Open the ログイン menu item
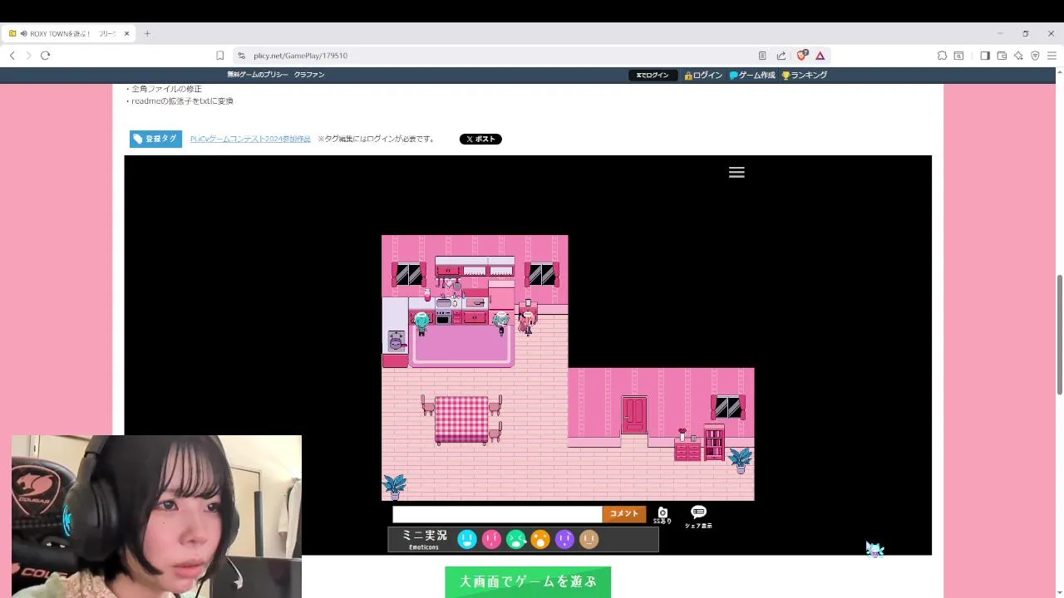 pos(703,75)
